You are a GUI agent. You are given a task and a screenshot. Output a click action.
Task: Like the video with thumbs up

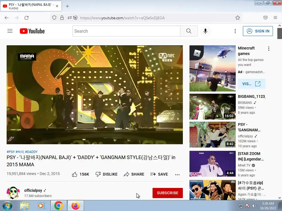coord(80,174)
